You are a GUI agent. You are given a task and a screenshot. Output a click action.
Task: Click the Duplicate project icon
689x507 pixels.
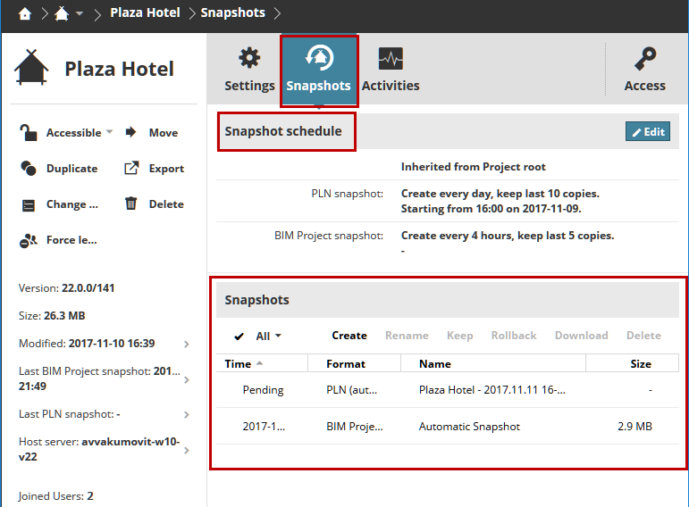coord(29,168)
